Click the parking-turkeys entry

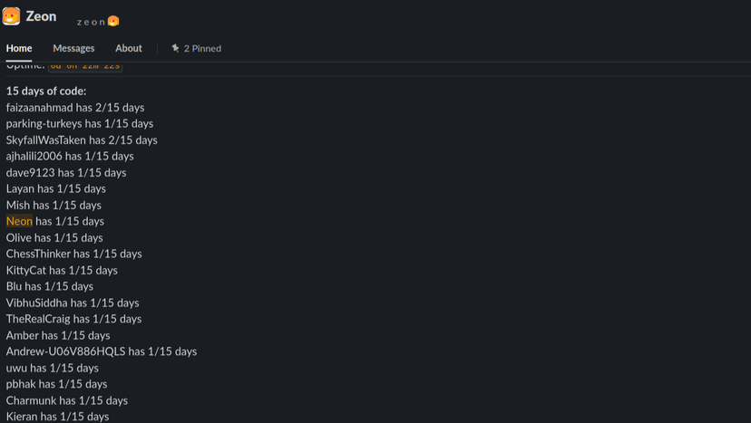(x=80, y=123)
